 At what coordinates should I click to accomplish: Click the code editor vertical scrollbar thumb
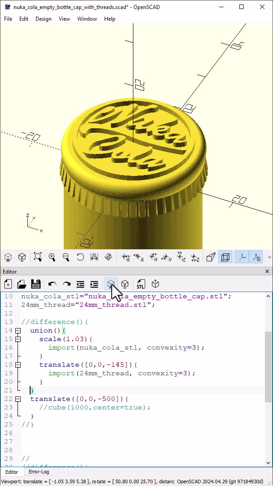pyautogui.click(x=269, y=367)
